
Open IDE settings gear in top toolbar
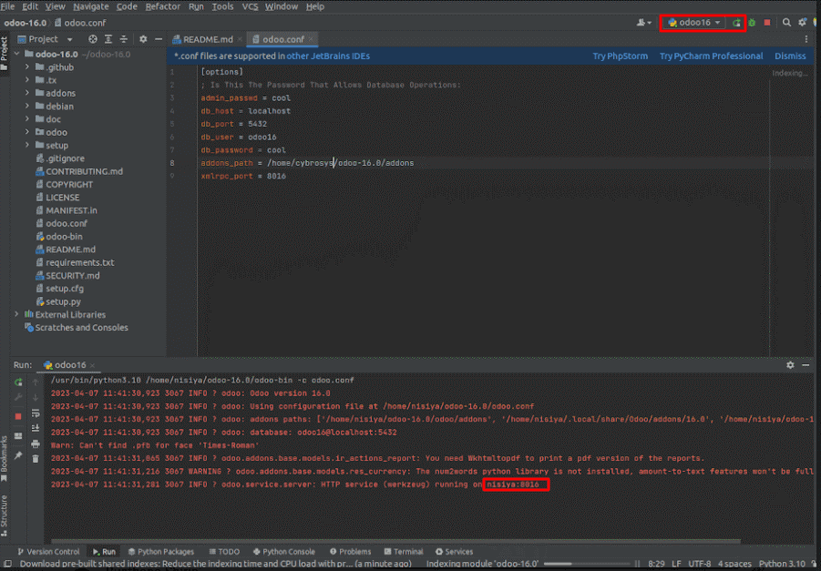coord(802,23)
